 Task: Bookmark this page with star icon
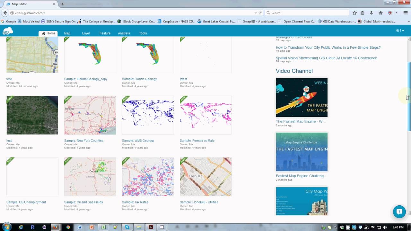click(x=354, y=13)
